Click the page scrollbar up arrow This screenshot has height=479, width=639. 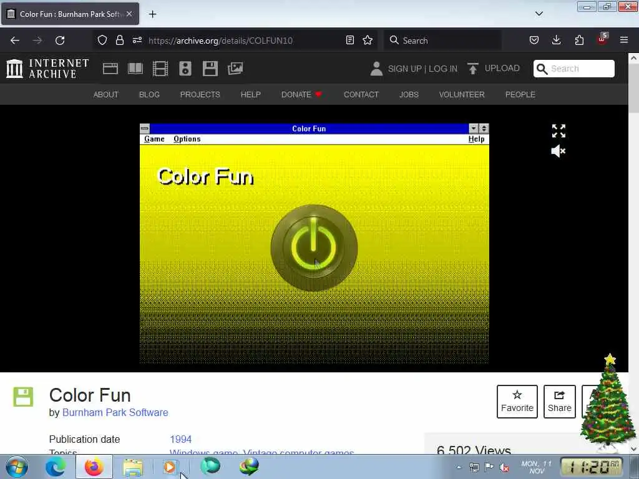coord(633,58)
